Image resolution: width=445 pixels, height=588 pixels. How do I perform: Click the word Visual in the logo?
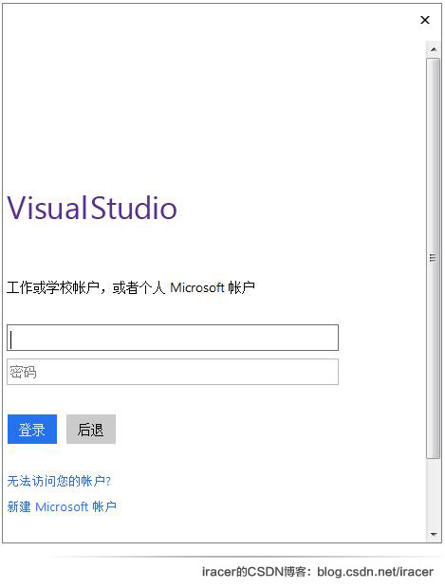[x=47, y=208]
